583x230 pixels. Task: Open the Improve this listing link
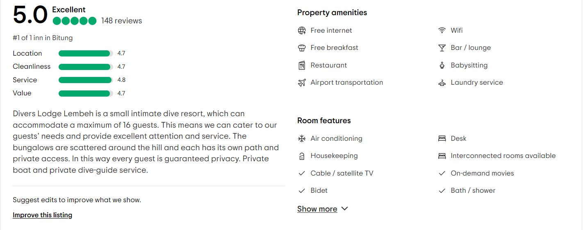tap(42, 215)
